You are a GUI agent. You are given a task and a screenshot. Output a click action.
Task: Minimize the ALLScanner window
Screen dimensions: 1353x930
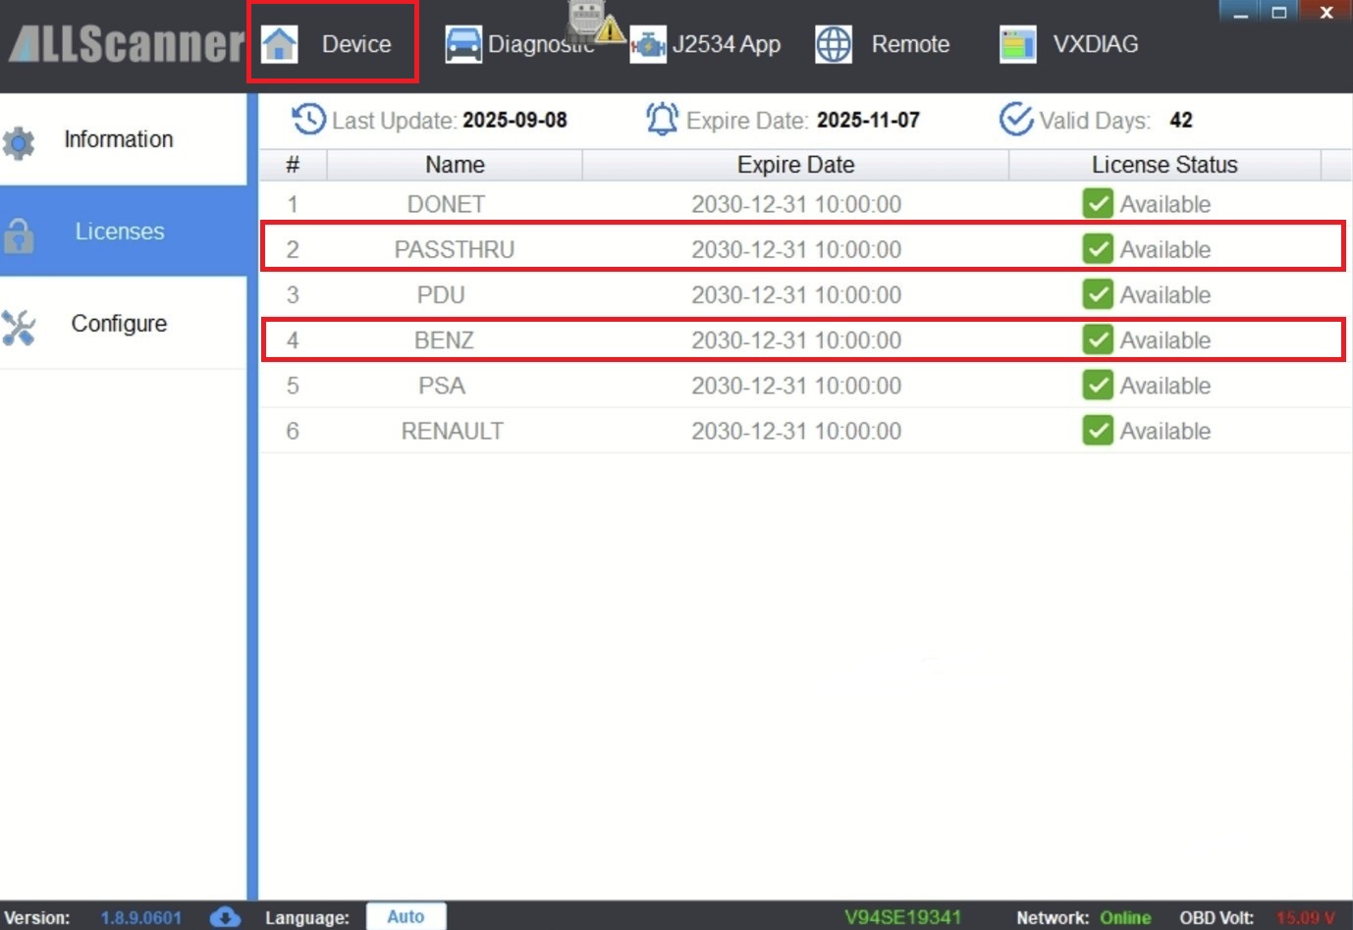[1241, 13]
